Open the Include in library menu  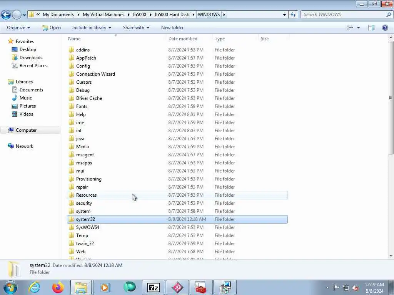coord(92,28)
